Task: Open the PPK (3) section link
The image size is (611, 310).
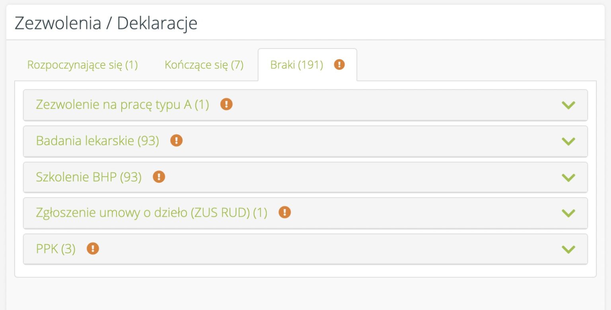Action: pyautogui.click(x=56, y=249)
